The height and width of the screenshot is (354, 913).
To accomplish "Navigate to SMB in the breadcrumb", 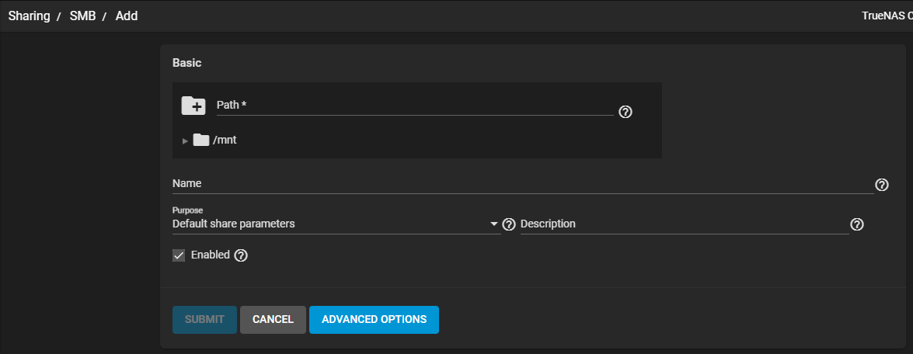I will pos(82,16).
